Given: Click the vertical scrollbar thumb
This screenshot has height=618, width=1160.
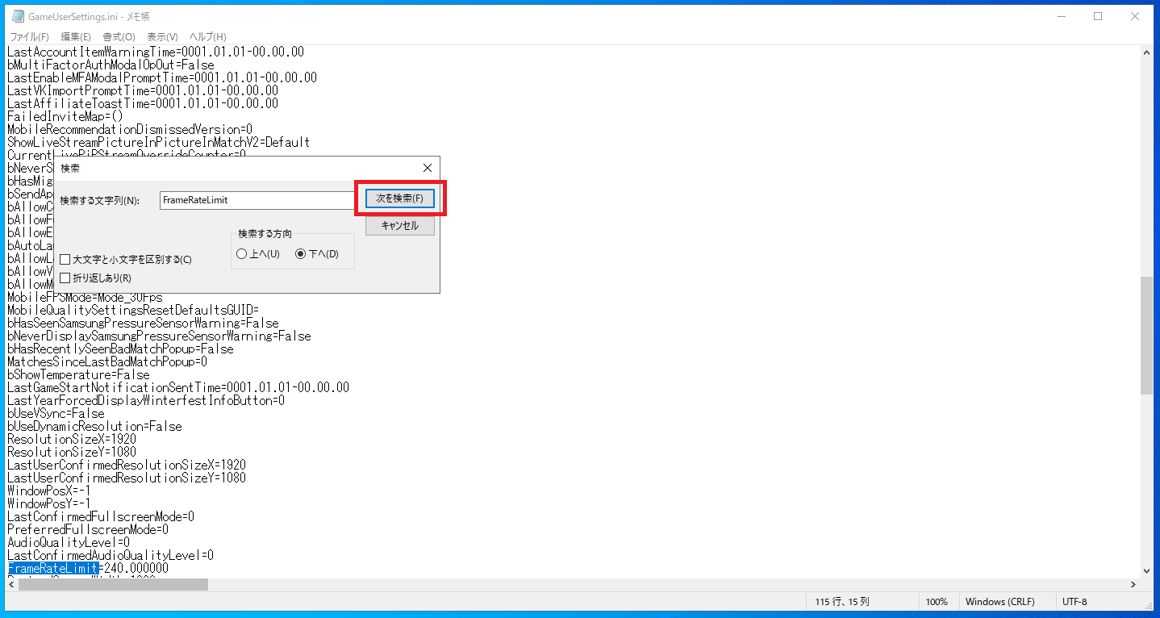Looking at the screenshot, I should (1146, 336).
